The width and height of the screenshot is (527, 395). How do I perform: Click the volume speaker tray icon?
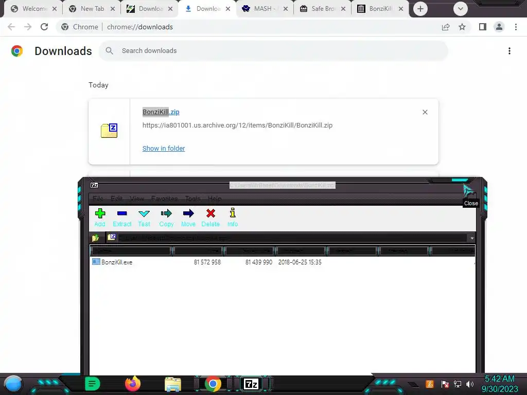point(470,384)
